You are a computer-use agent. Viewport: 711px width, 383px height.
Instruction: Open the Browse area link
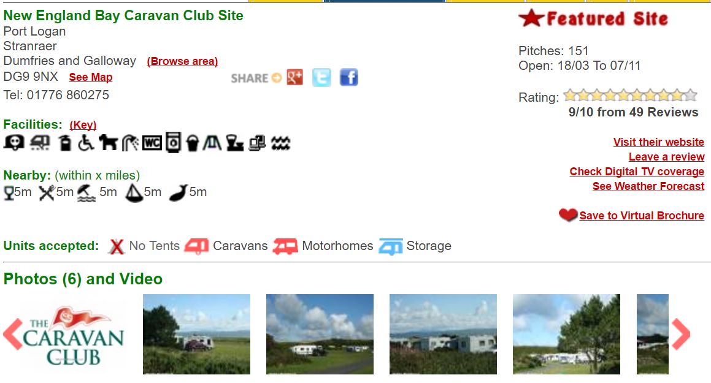tap(182, 61)
